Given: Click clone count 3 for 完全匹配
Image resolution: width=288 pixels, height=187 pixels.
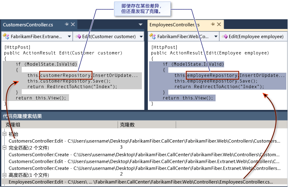Looking at the screenshot, I should tap(121, 147).
